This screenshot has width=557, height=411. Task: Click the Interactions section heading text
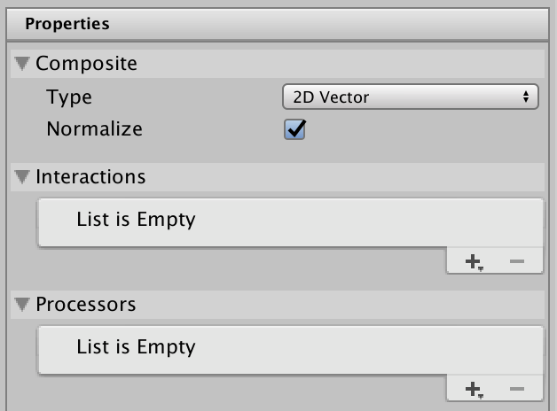90,177
